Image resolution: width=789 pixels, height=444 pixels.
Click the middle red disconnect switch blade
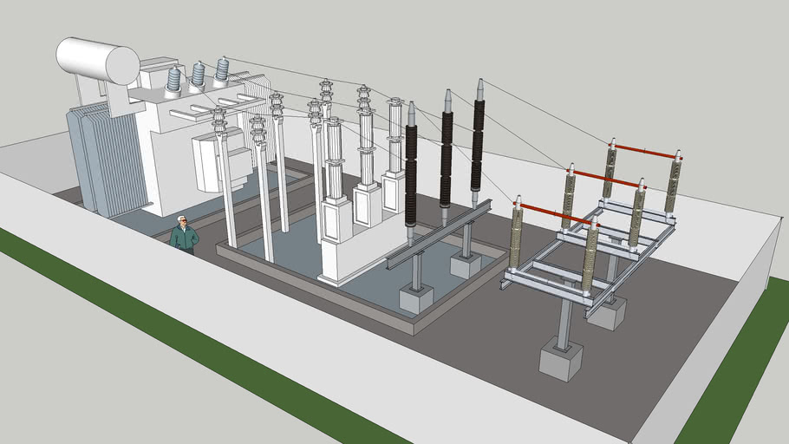[606, 180]
